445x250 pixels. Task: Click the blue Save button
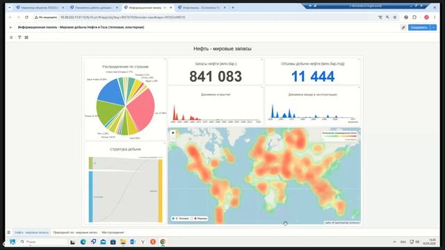tap(419, 28)
